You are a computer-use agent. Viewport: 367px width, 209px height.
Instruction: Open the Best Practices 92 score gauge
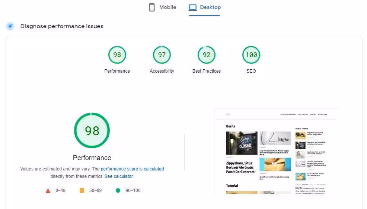(207, 55)
